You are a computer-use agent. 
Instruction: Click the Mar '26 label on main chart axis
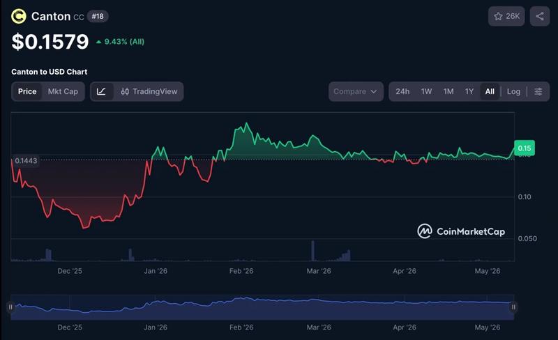pyautogui.click(x=319, y=271)
